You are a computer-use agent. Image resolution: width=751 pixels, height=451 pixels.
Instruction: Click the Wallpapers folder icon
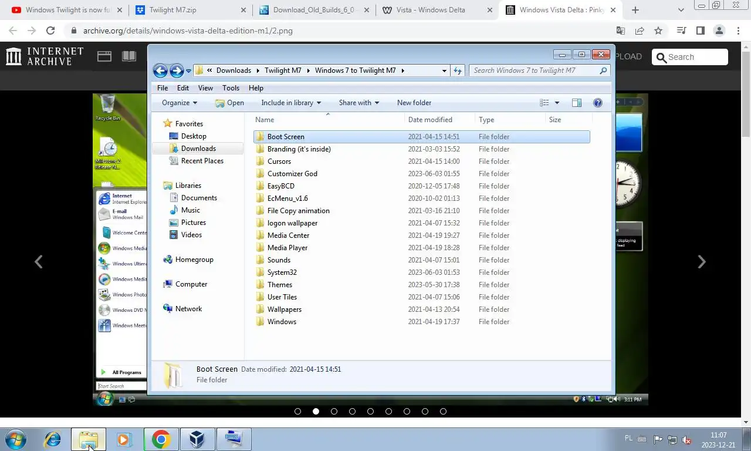pyautogui.click(x=261, y=309)
